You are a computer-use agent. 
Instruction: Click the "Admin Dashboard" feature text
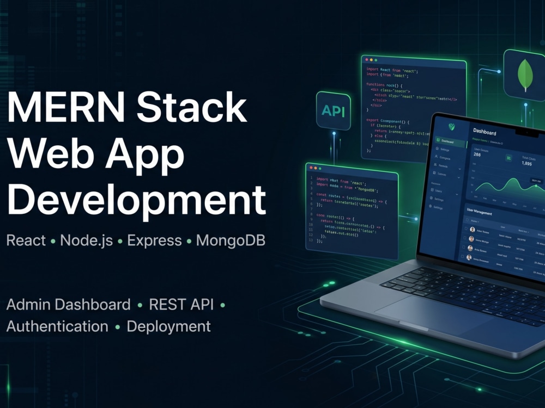click(69, 305)
